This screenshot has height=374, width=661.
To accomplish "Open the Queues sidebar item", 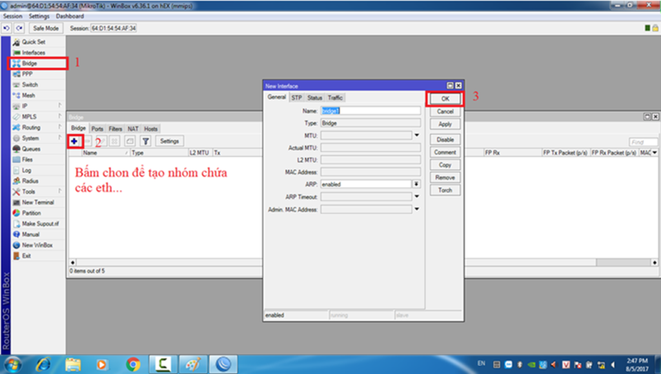I will (31, 149).
